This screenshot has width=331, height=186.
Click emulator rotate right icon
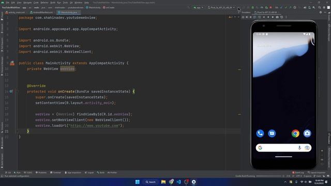tap(260, 17)
